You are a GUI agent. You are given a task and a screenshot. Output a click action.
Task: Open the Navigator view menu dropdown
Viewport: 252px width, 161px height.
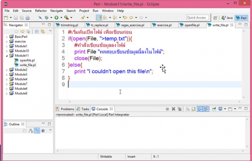[50, 31]
